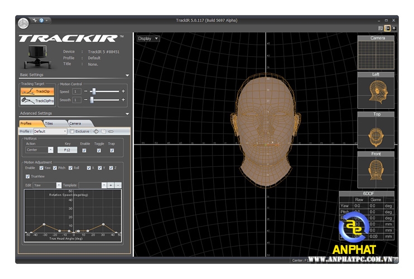Image resolution: width=414 pixels, height=279 pixels.
Task: Add a new profile with plus icon
Action: pyautogui.click(x=96, y=132)
